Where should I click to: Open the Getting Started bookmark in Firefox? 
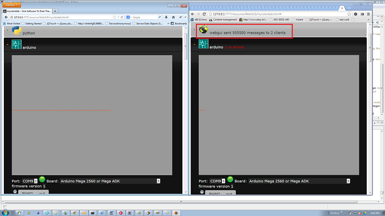[x=31, y=24]
